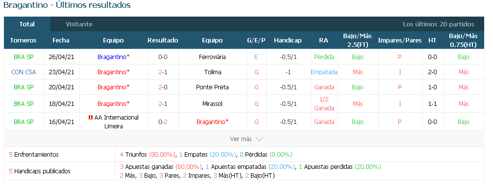Open the Tolima team link
Viewport: 493px width, 184px height.
coord(212,72)
